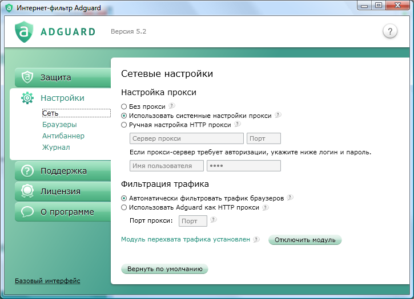Screen dimensions: 414x299
Task: Click Adguard icon in window title bar
Action: 9,8
